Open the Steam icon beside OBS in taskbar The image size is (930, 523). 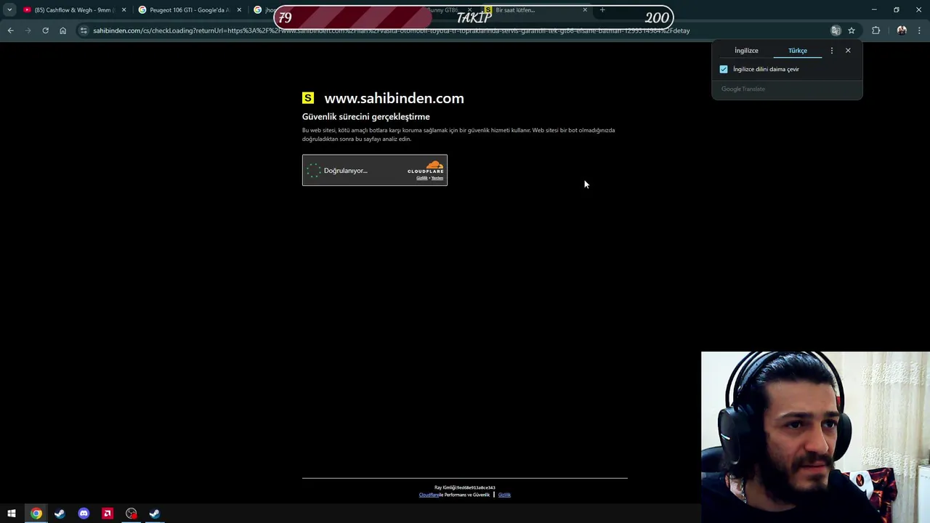click(155, 514)
